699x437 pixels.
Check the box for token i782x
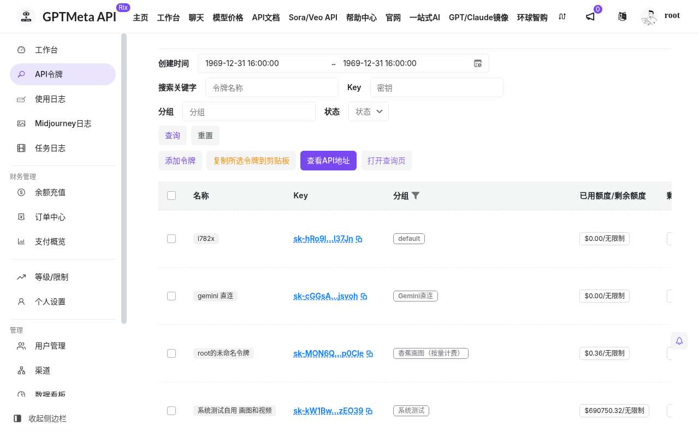[x=171, y=239]
